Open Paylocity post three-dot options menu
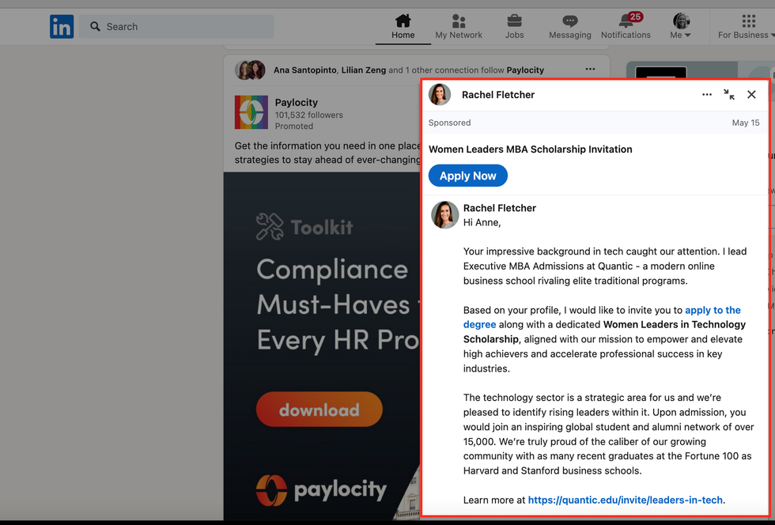Viewport: 775px width, 525px height. [x=590, y=70]
